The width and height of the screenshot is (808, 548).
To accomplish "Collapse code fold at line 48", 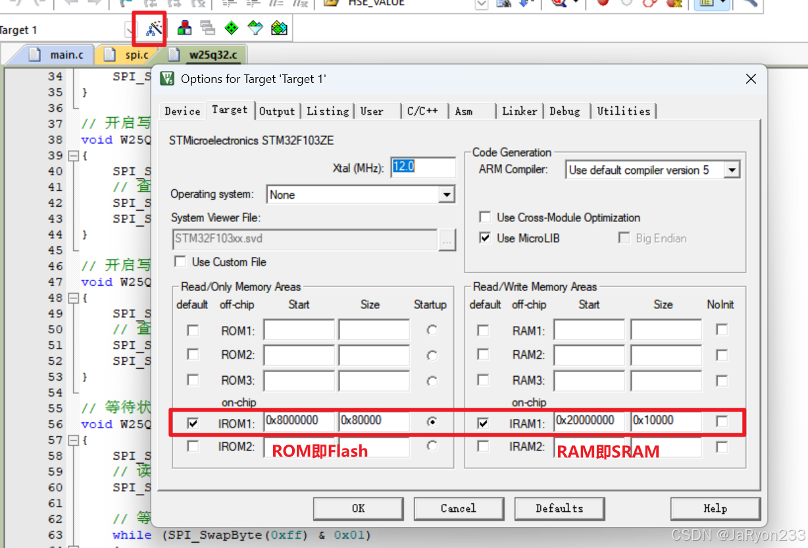I will tap(73, 298).
